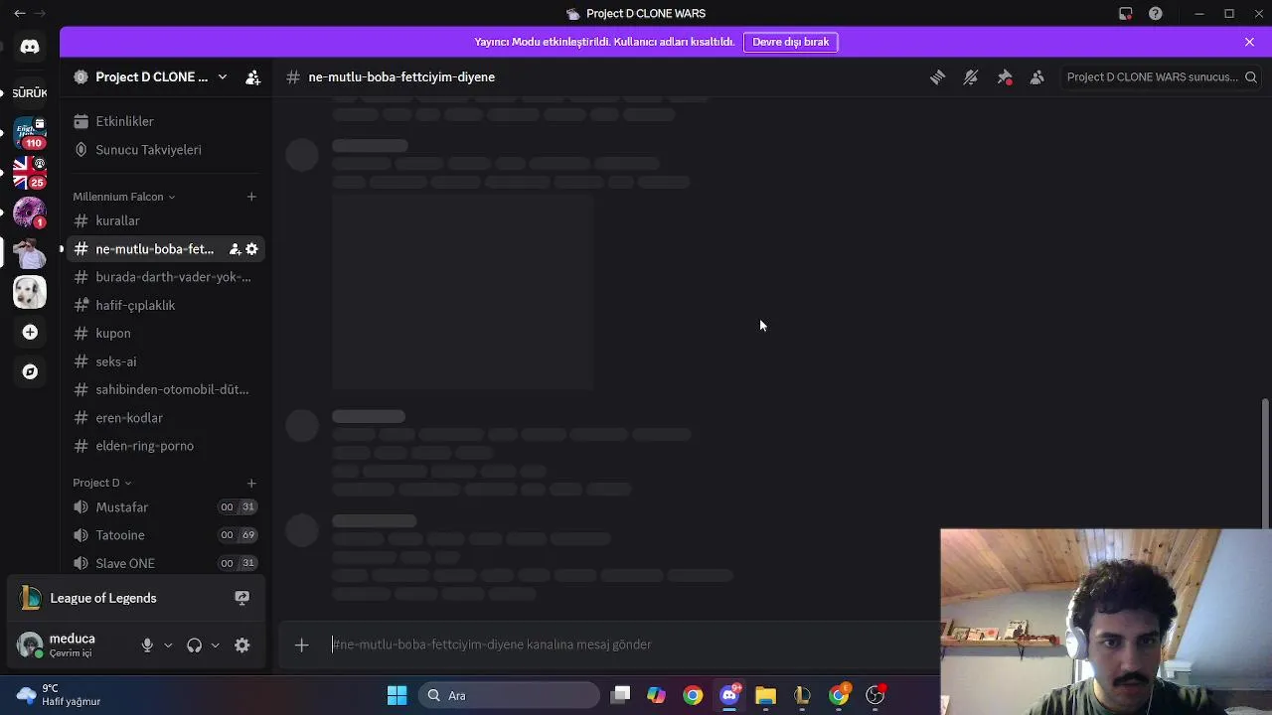Open meduca user profile panel

pos(70,644)
